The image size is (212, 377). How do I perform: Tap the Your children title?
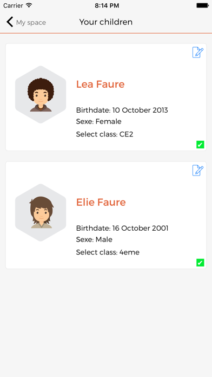coord(106,22)
